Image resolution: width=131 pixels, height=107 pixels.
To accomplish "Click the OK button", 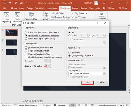I will point(88,83).
